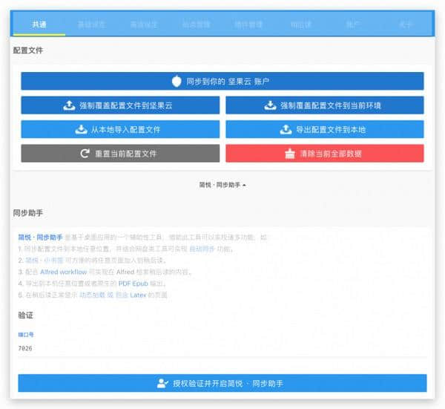Click the erase icon for 清除当前全部数据
445x409 pixels.
coord(290,154)
